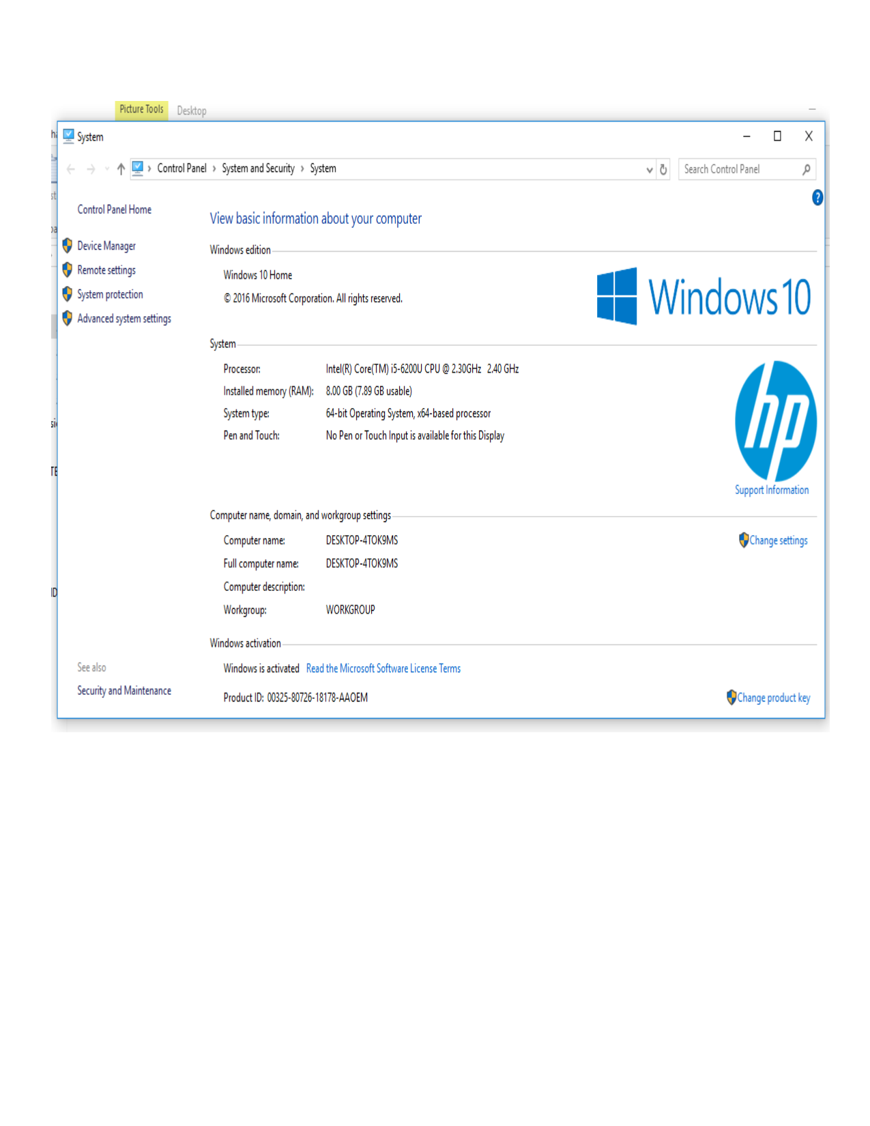The height and width of the screenshot is (1126, 870).
Task: Open Advanced system settings link
Action: (x=124, y=319)
